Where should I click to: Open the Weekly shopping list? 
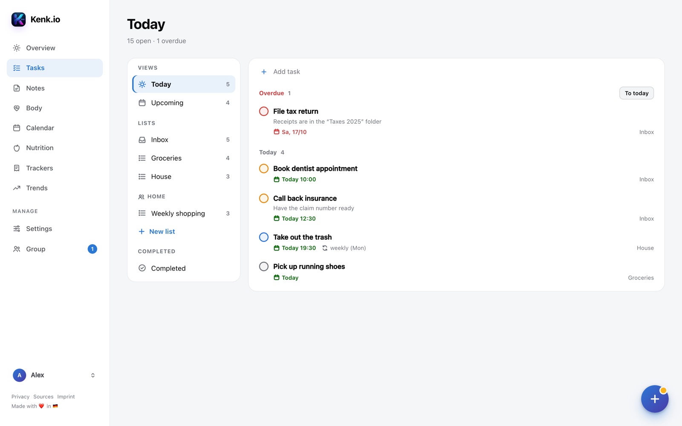point(184,213)
